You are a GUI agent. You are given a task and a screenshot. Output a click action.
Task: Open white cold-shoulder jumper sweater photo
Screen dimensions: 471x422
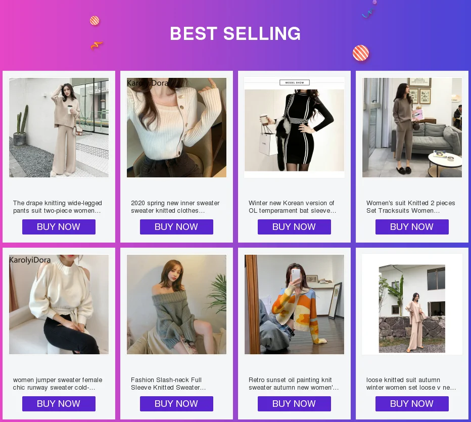point(59,304)
